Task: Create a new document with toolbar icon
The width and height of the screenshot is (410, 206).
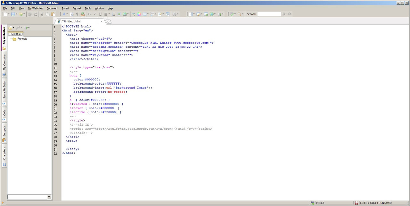Action: coord(5,14)
